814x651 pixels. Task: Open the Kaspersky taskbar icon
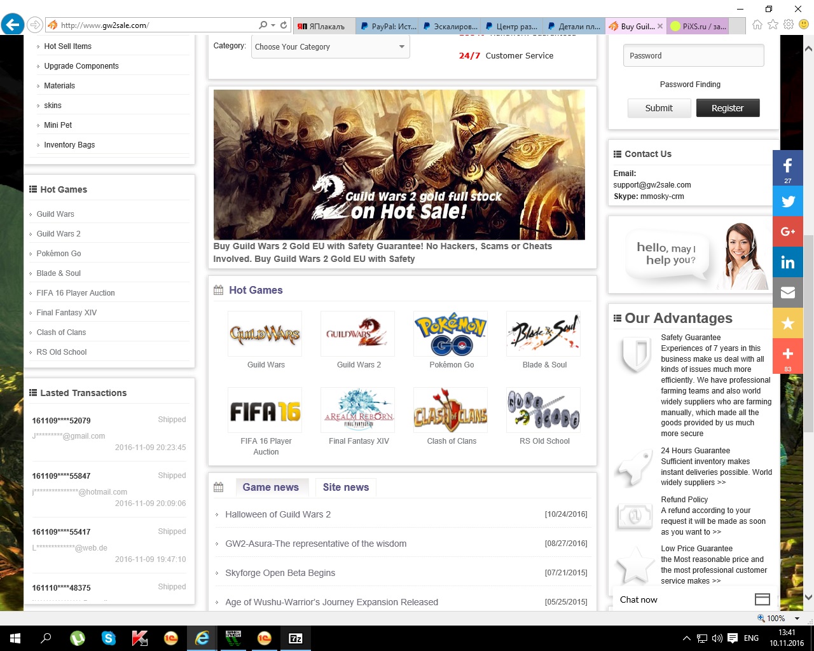[140, 638]
